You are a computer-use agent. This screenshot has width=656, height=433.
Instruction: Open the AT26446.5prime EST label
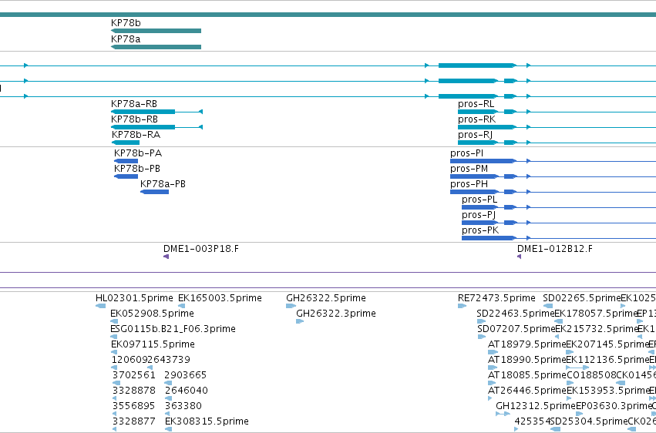[x=526, y=391]
